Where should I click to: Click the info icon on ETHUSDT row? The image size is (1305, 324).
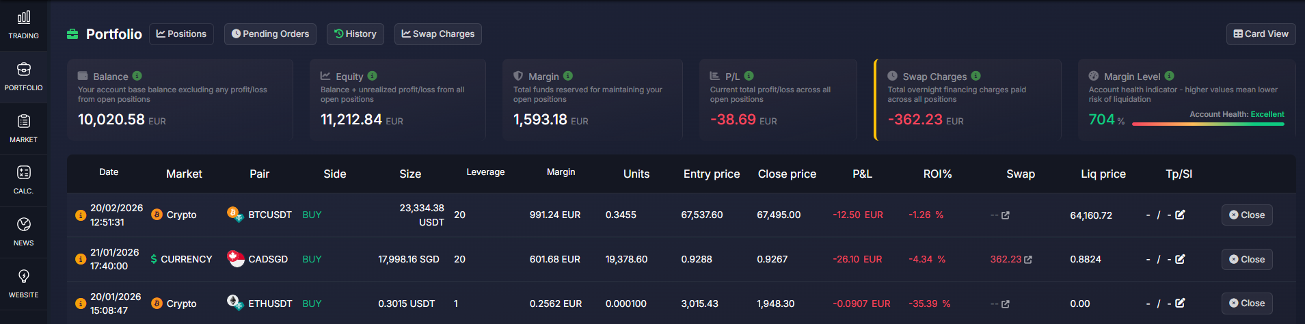coord(80,303)
